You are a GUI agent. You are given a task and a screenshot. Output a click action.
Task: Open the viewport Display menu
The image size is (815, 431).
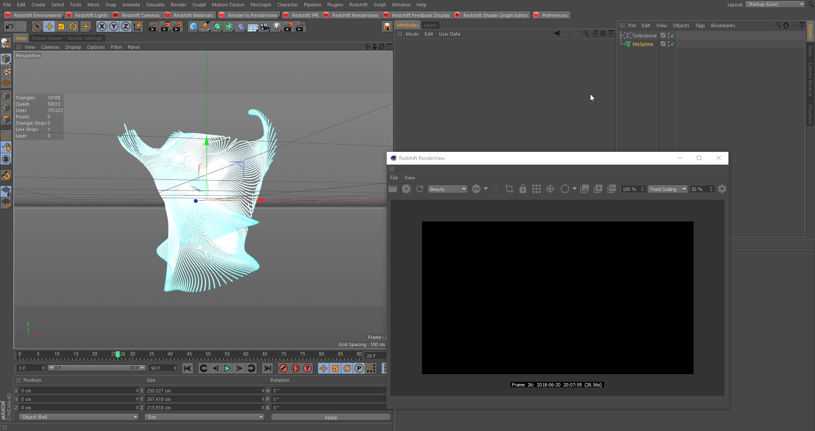[73, 47]
